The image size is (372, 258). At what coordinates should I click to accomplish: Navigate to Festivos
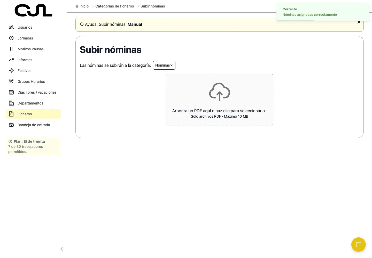[33, 71]
